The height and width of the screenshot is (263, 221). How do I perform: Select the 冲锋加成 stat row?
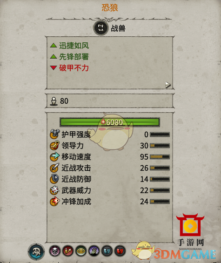[110, 202]
